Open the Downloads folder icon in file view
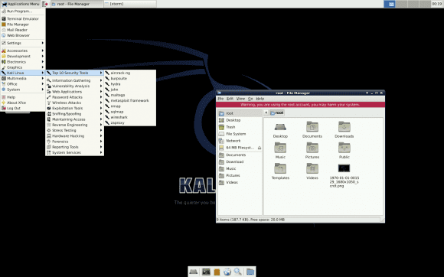This screenshot has height=277, width=444. (x=344, y=127)
